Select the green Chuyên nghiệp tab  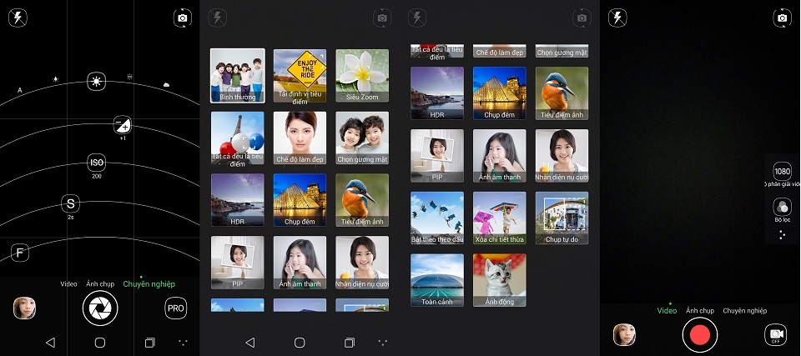pos(149,284)
